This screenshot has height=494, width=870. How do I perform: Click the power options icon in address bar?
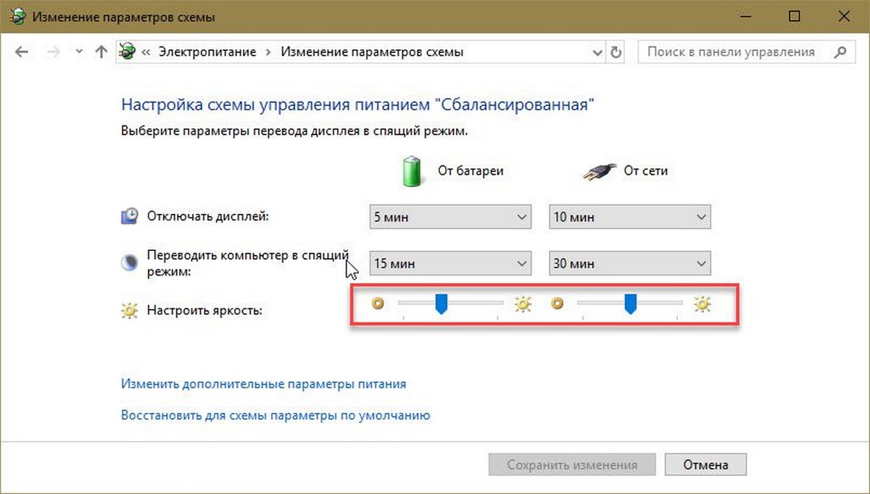coord(128,52)
